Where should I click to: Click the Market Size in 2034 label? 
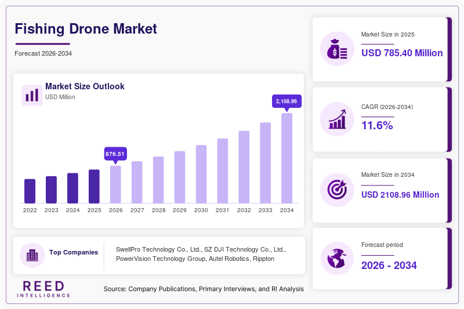pyautogui.click(x=387, y=175)
